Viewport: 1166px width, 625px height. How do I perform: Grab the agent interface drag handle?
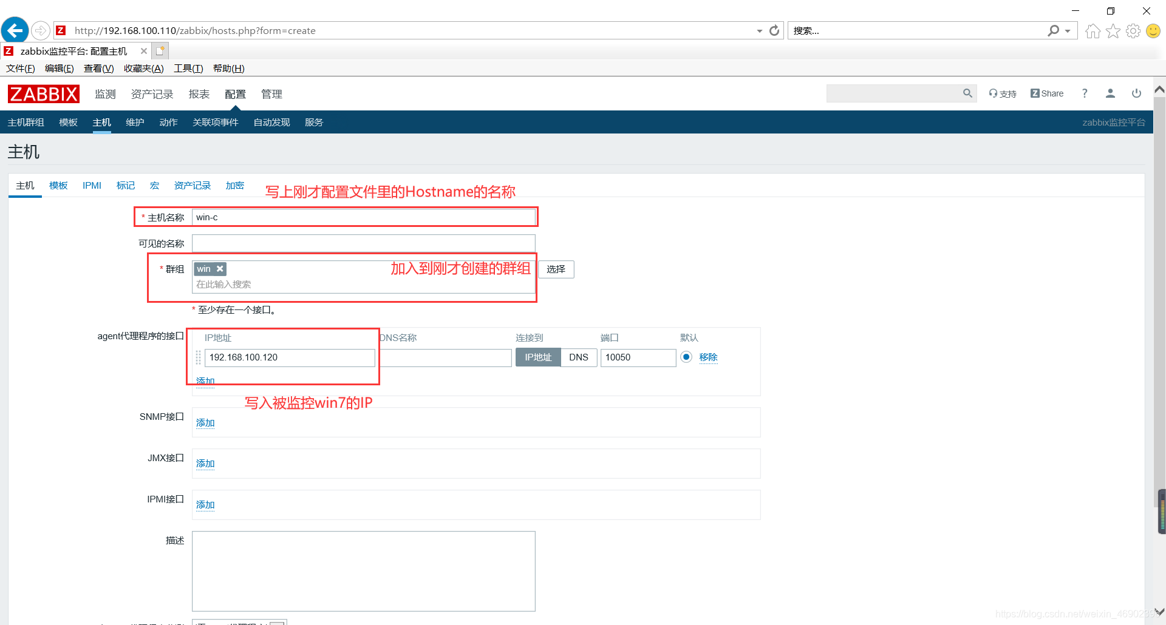[198, 357]
